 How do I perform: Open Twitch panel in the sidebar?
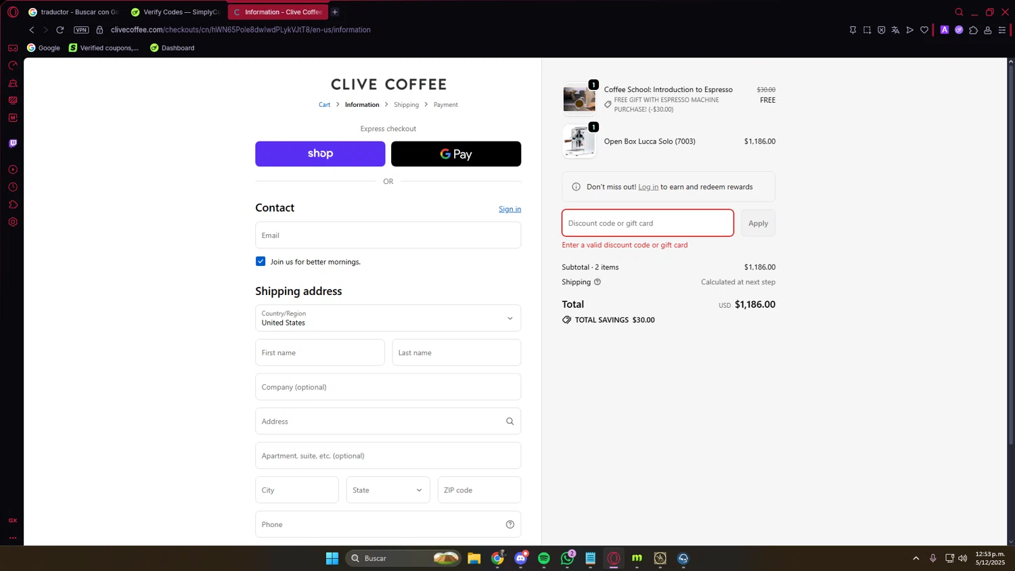pos(13,143)
